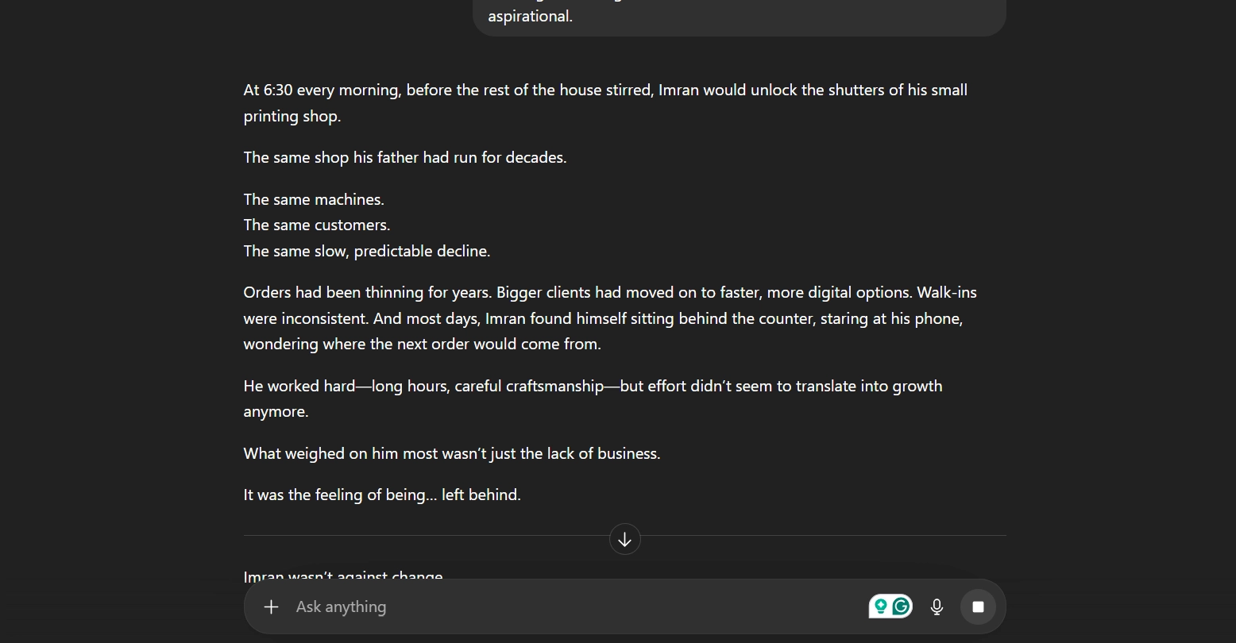1236x643 pixels.
Task: Start voice dictation with microphone icon
Action: pos(937,607)
